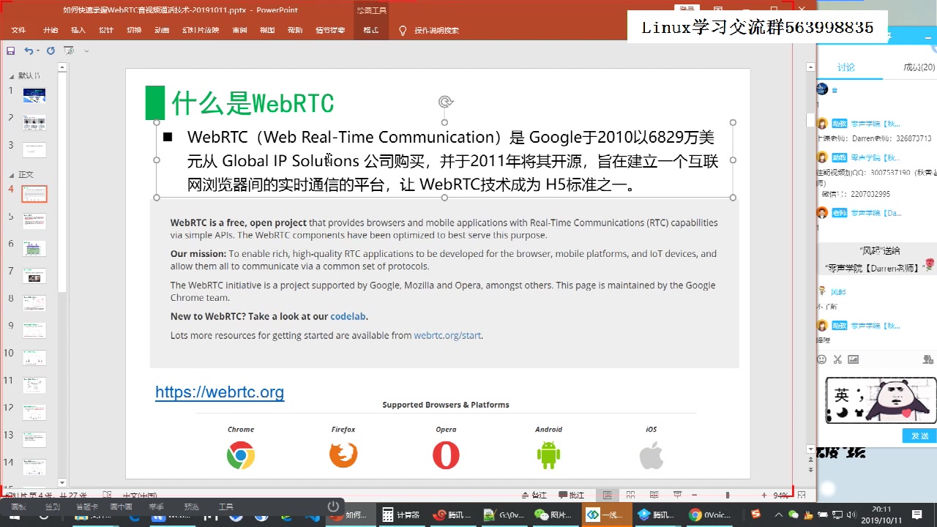Click the 什么是WebRTC slide title
This screenshot has height=527, width=937.
pyautogui.click(x=253, y=103)
